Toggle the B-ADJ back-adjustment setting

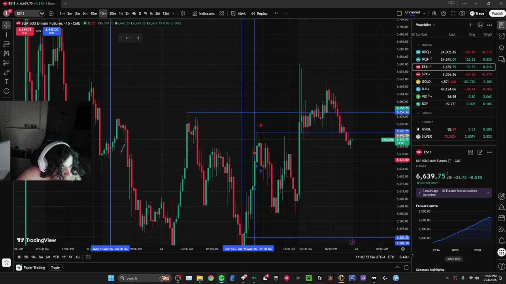404,257
